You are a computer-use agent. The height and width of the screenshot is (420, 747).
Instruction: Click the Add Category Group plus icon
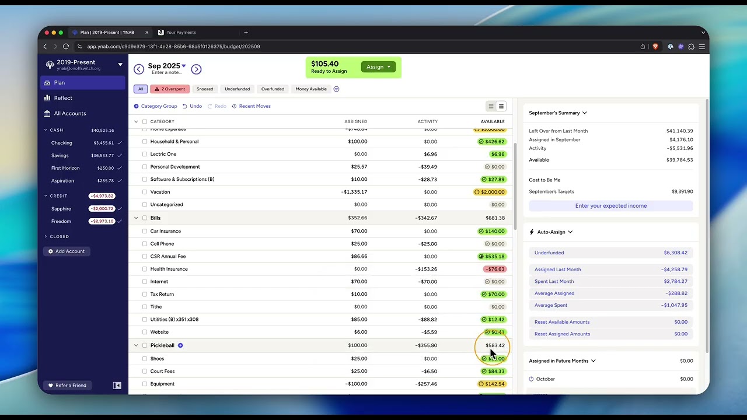pos(136,106)
